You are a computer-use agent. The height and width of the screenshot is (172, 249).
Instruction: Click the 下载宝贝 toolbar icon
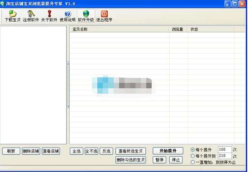[x=13, y=14]
